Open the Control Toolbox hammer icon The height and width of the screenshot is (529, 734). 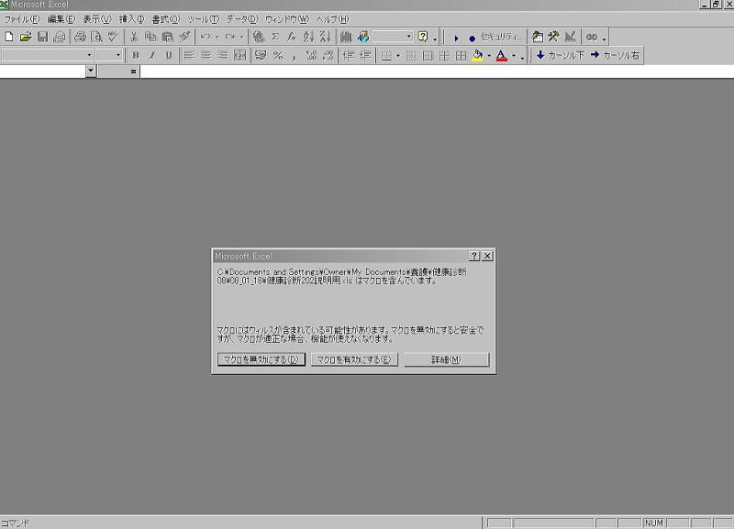point(554,37)
